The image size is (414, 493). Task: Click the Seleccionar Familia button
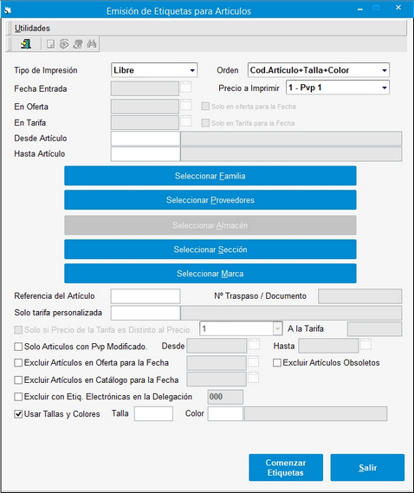pyautogui.click(x=210, y=176)
